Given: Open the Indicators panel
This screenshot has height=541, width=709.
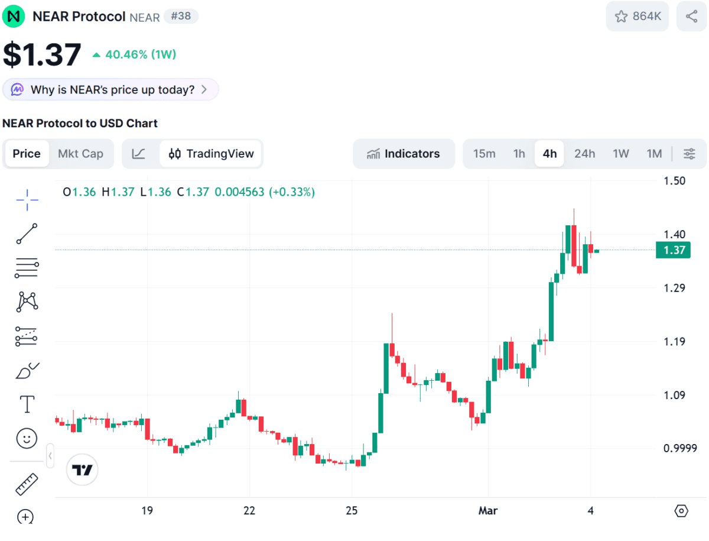Looking at the screenshot, I should pyautogui.click(x=404, y=154).
